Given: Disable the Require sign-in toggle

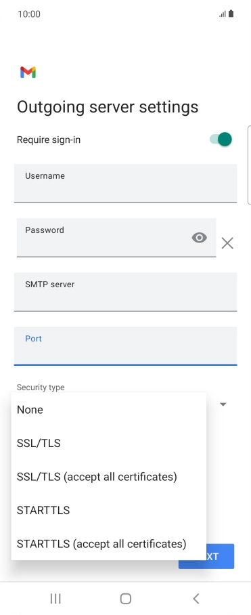Looking at the screenshot, I should coord(221,140).
